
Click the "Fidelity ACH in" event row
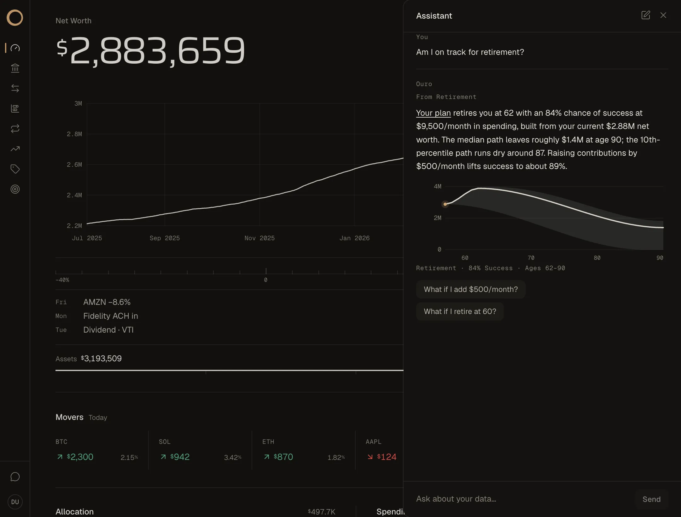pos(111,316)
